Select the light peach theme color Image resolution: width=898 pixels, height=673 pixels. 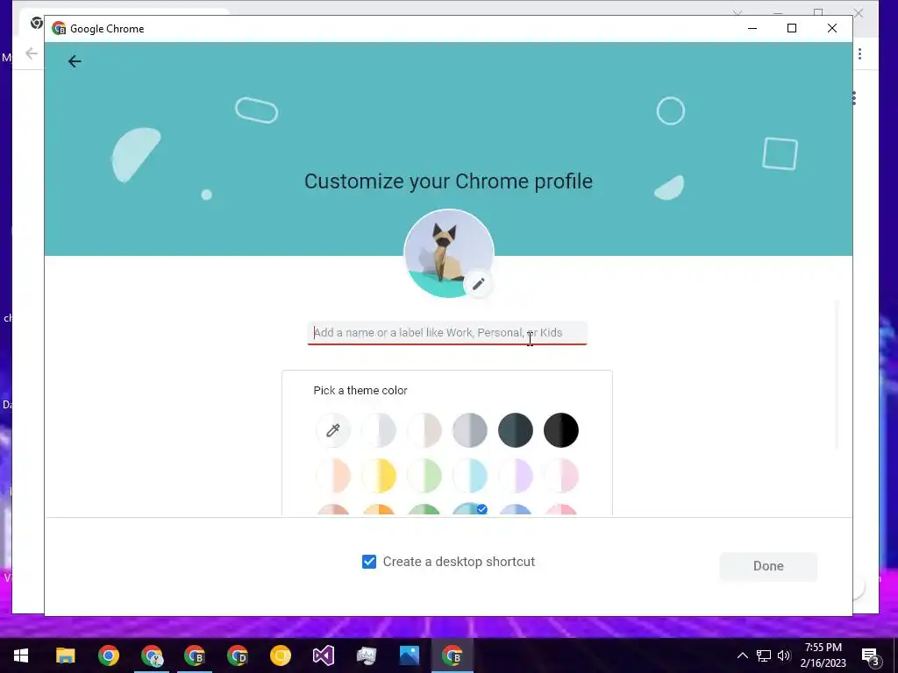333,476
